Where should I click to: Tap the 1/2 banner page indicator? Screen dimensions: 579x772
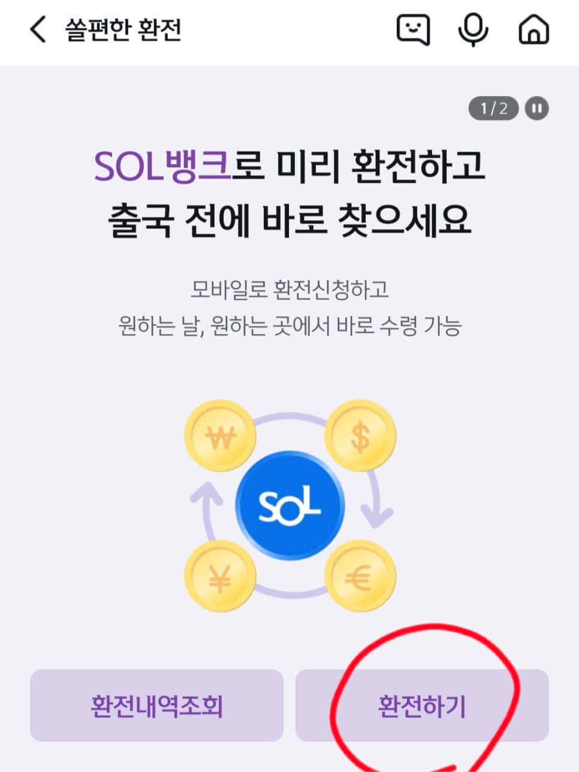click(493, 108)
